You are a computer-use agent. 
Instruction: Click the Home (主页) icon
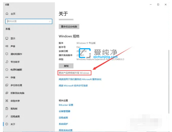pos(7,14)
